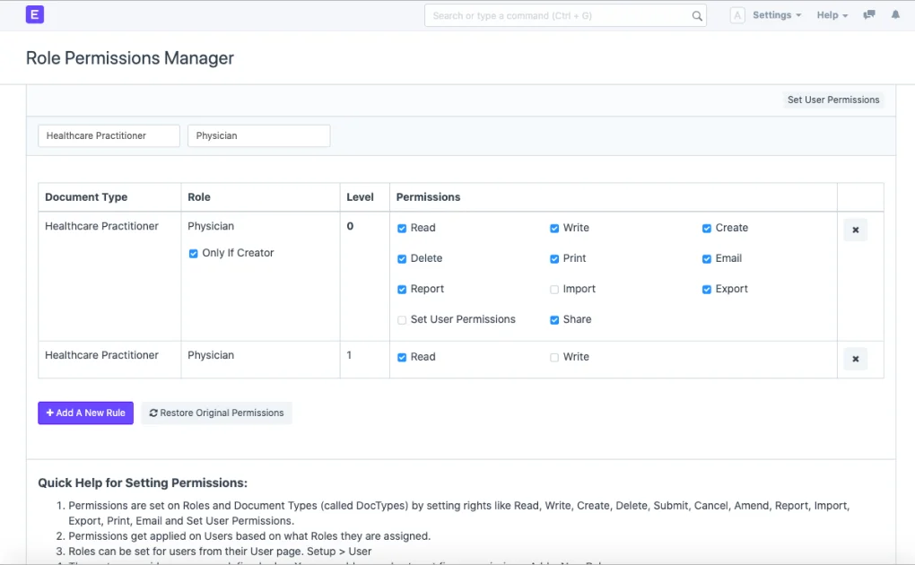Click the Set User Permissions button

832,100
